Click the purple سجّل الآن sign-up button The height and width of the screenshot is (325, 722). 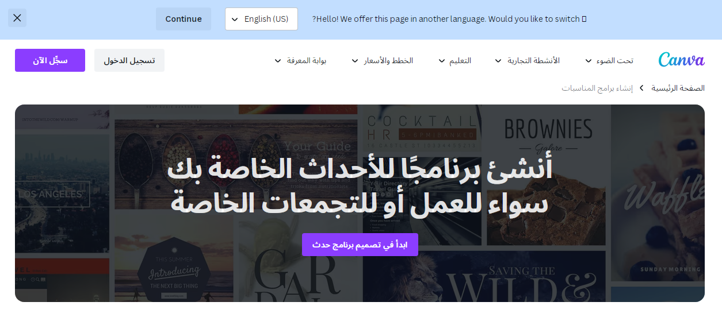(50, 60)
